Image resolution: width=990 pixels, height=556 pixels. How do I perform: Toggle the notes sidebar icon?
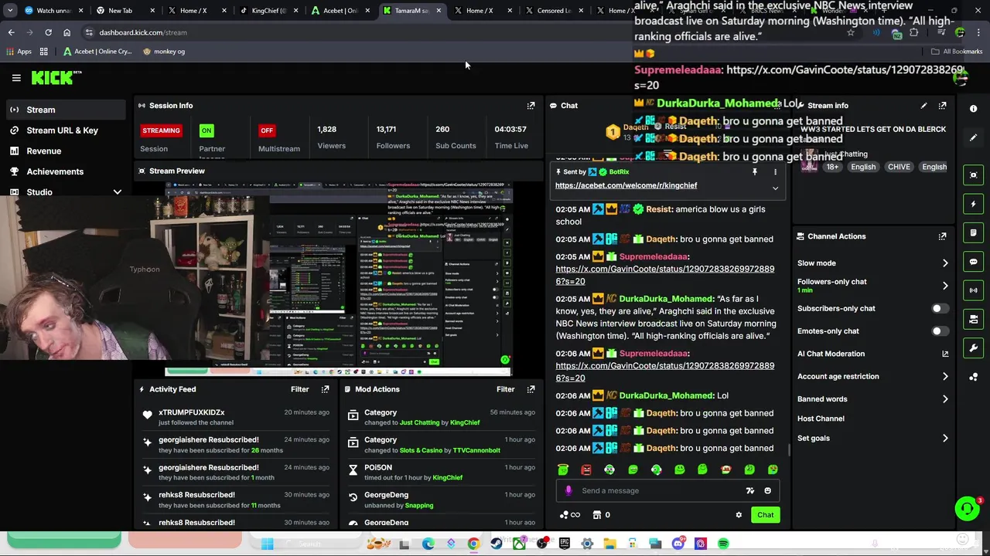pyautogui.click(x=974, y=232)
